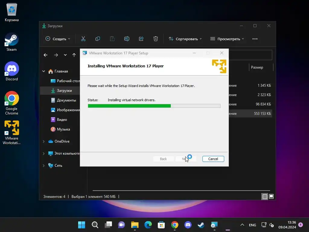Open Музыка in navigation pane
The height and width of the screenshot is (232, 309).
coord(60,129)
